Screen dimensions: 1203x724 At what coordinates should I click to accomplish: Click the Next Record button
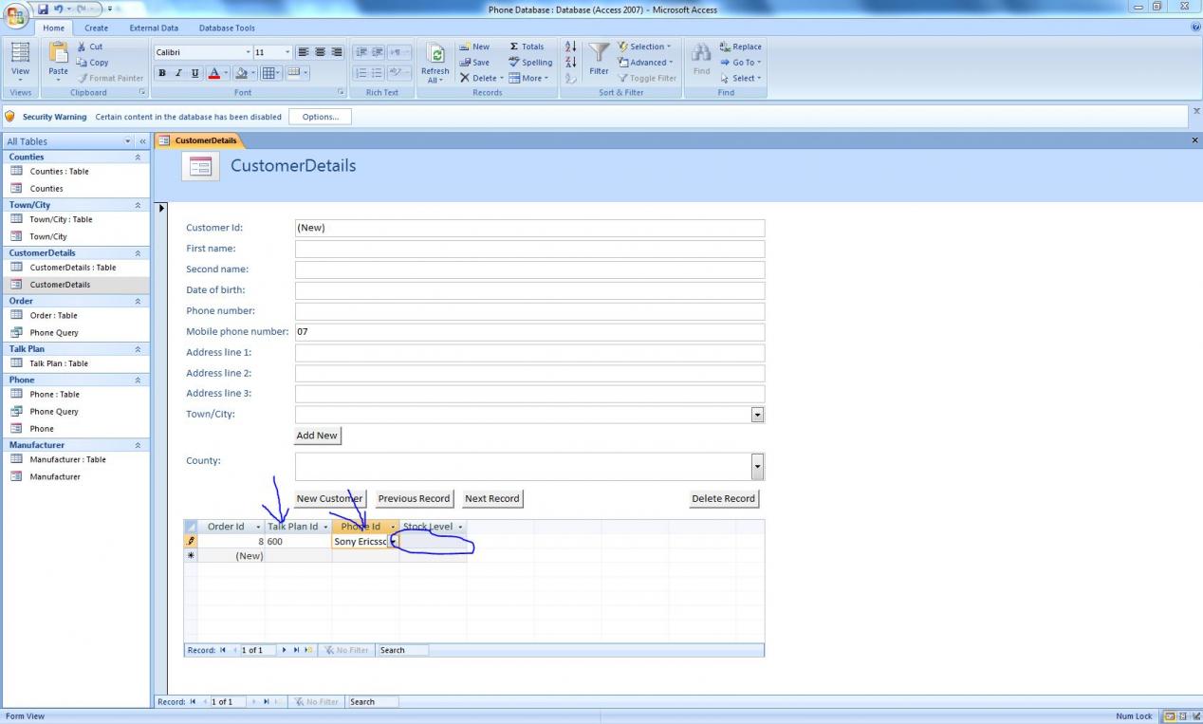[492, 498]
